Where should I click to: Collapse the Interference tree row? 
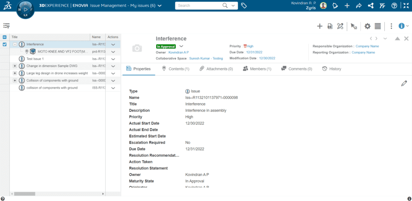tap(15, 44)
